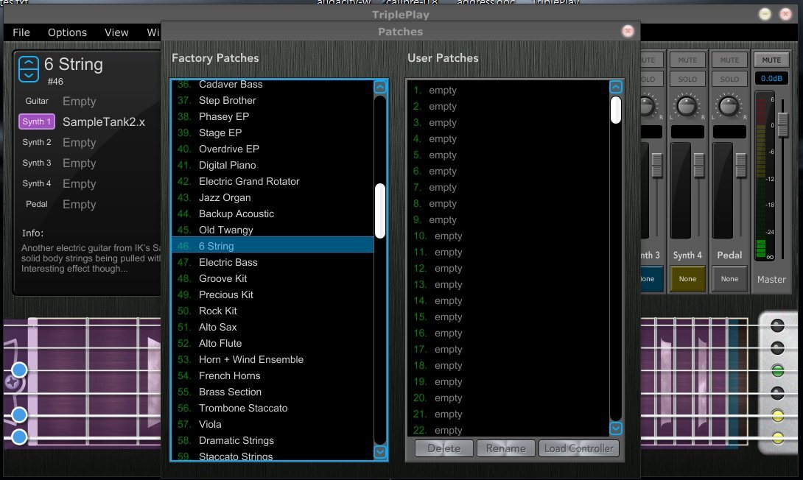This screenshot has height=480, width=803.
Task: Click User Patches scroll down arrow
Action: [616, 428]
